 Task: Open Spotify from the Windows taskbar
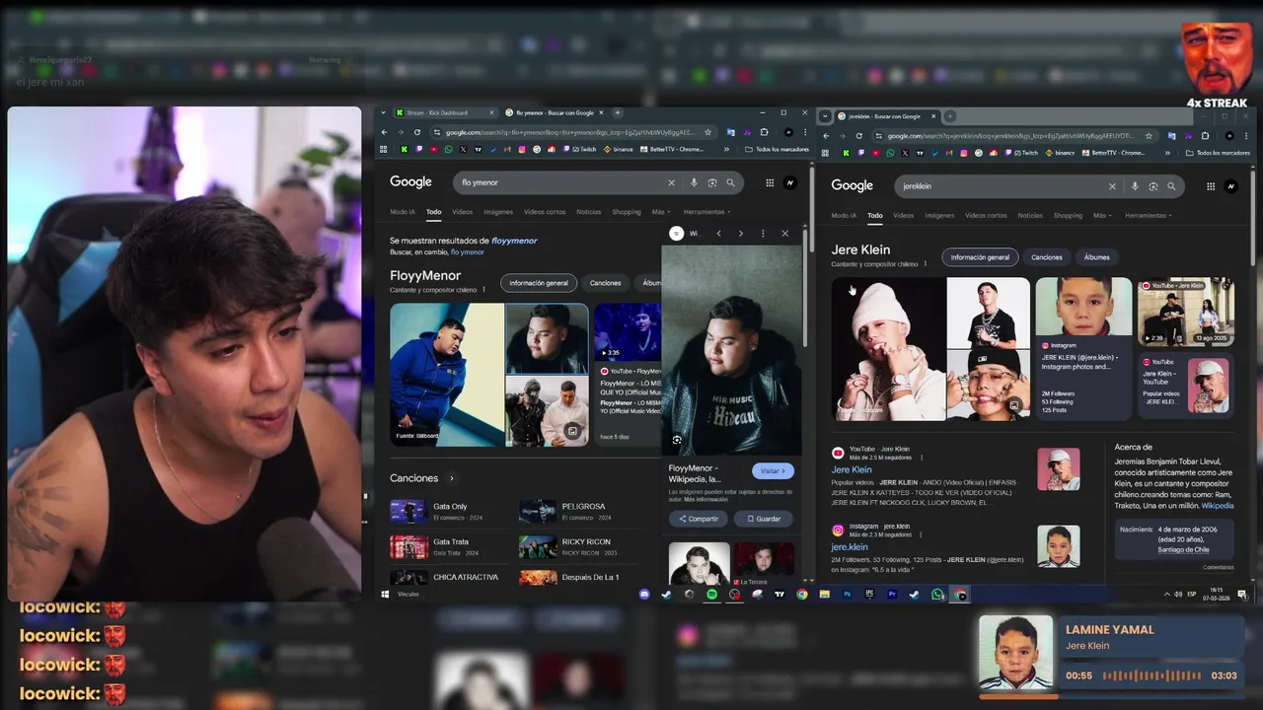(x=711, y=595)
